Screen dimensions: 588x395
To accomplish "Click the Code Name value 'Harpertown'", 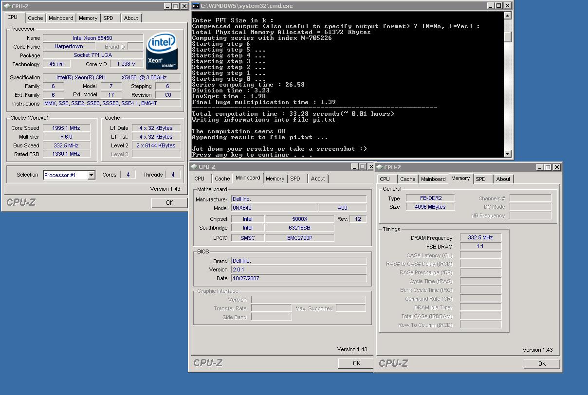I will pyautogui.click(x=68, y=47).
